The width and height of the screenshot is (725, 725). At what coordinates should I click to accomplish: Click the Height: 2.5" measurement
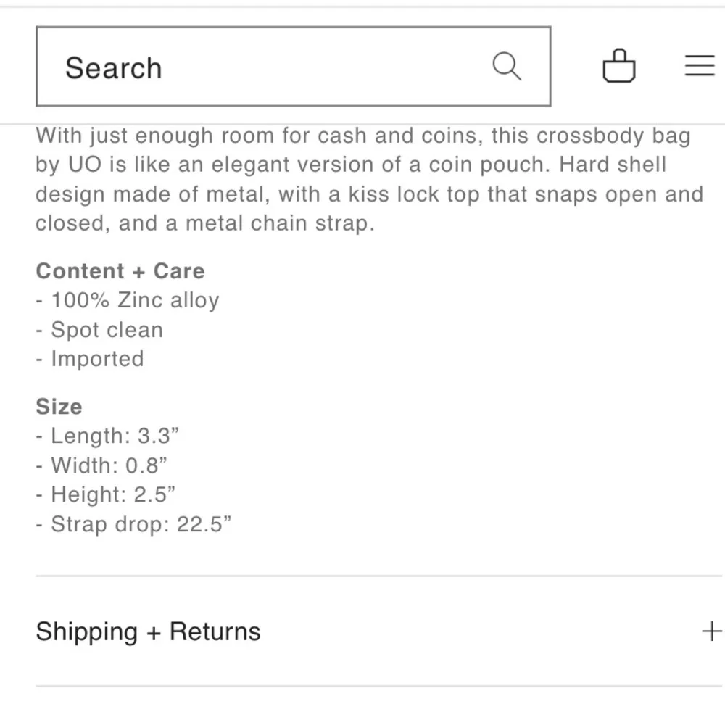point(106,494)
